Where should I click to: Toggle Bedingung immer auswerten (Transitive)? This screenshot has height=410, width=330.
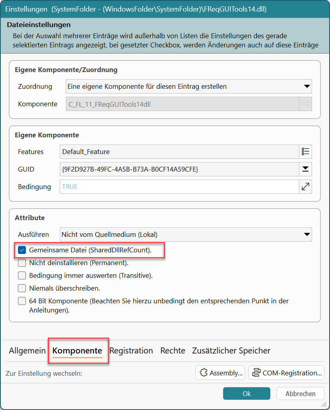point(22,275)
